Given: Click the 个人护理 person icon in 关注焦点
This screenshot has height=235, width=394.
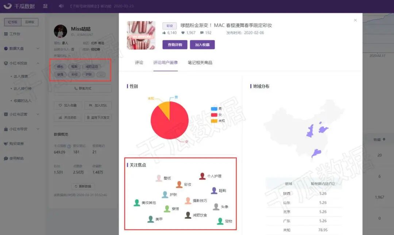Looking at the screenshot, I should point(202,176).
